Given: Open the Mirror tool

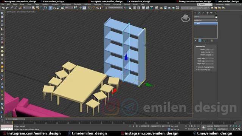Looking at the screenshot, I should [126, 8].
